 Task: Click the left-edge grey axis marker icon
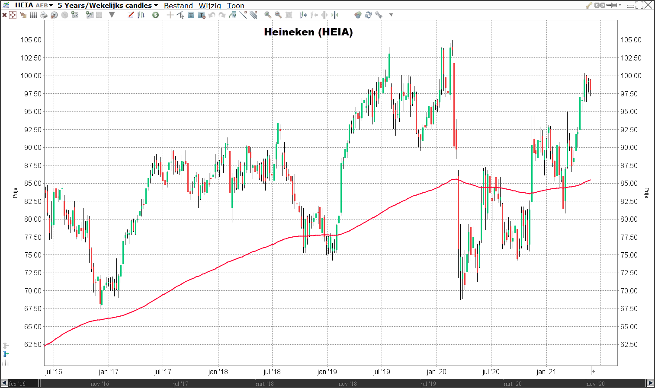[x=5, y=346]
